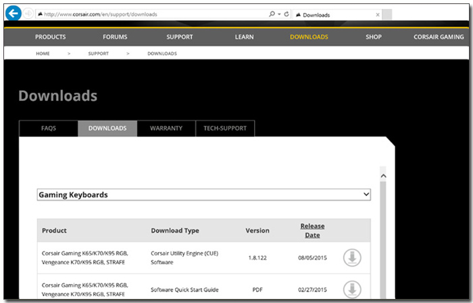Click the release date '08/05/2015'
The width and height of the screenshot is (473, 303).
(x=312, y=258)
